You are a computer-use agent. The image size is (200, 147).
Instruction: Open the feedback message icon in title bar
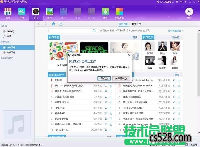click(181, 2)
